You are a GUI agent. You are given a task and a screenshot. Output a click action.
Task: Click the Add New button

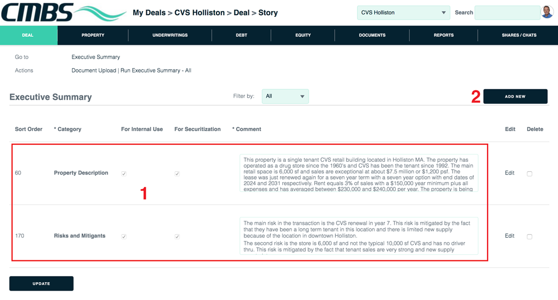pyautogui.click(x=515, y=96)
